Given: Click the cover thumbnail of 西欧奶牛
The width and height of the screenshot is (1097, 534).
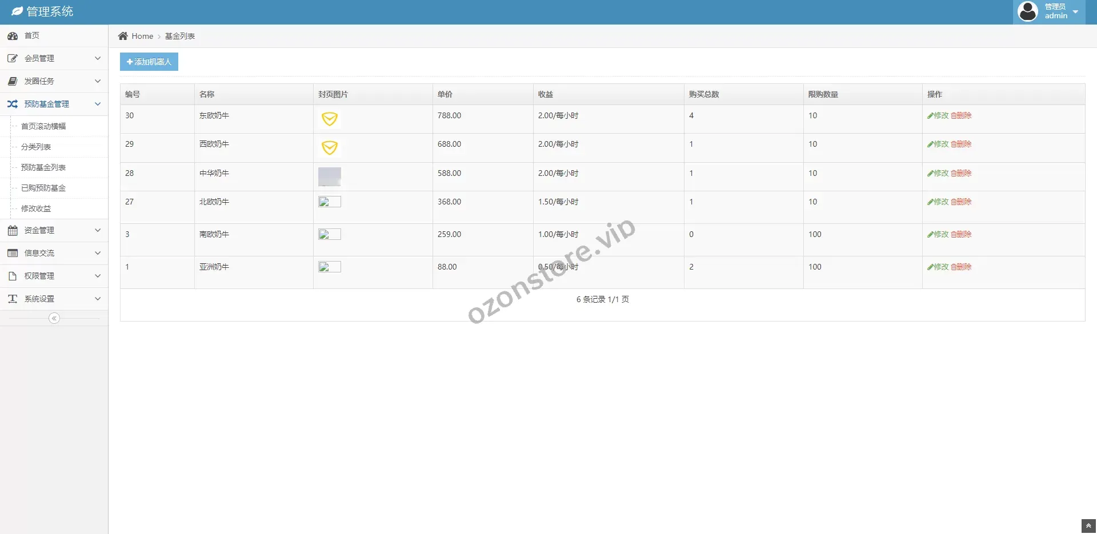Looking at the screenshot, I should (330, 148).
